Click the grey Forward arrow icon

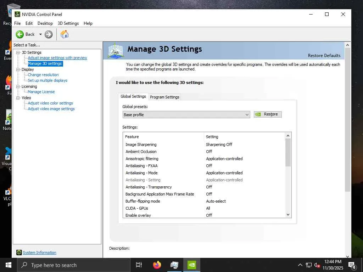click(x=48, y=34)
